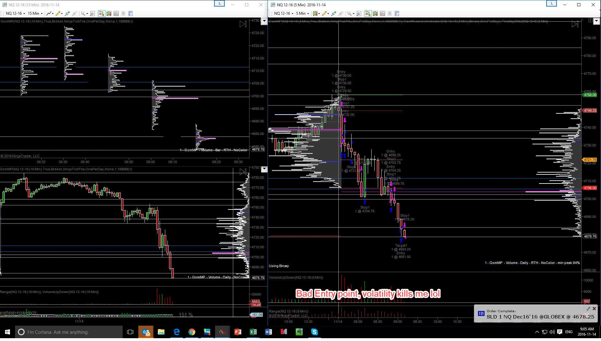Open Strategies icon in 15 Min window
This screenshot has width=601, height=341.
[123, 13]
